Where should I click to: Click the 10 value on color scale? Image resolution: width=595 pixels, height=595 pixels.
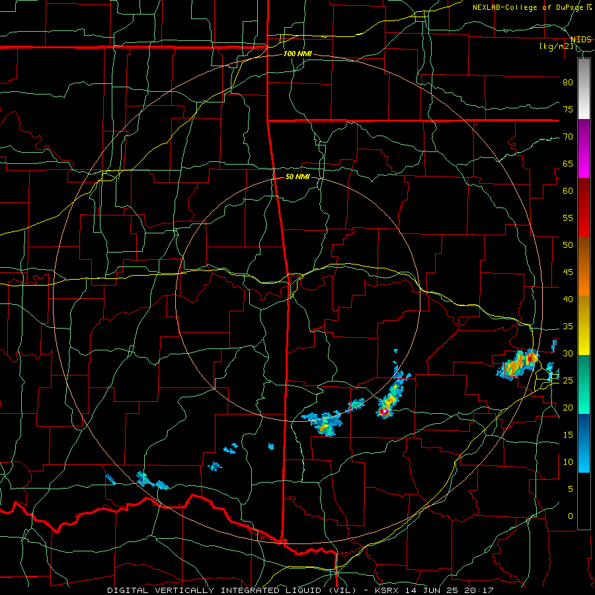tap(568, 462)
